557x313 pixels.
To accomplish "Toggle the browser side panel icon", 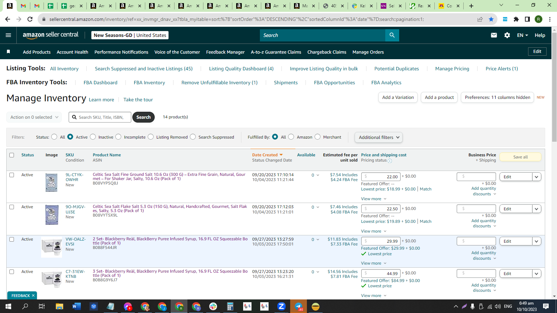I will (x=527, y=19).
